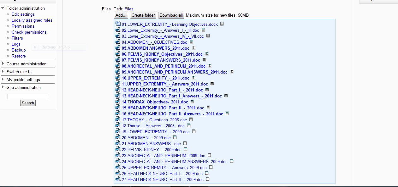
Task: Open menu icon for 22.PELVIS_KIDNEY_-_2009.doc
Action: [x=186, y=149]
